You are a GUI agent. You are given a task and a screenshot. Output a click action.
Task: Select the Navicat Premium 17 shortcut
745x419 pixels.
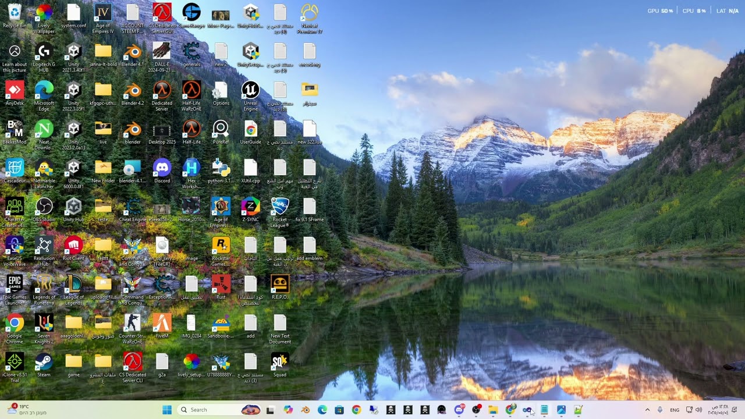pyautogui.click(x=310, y=19)
